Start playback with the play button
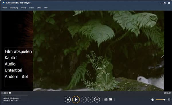172x105 pixels. click(x=76, y=100)
